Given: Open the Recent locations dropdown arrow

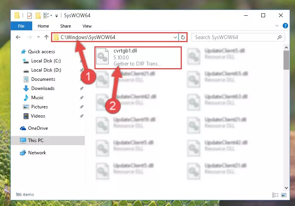Looking at the screenshot, I should [38, 37].
